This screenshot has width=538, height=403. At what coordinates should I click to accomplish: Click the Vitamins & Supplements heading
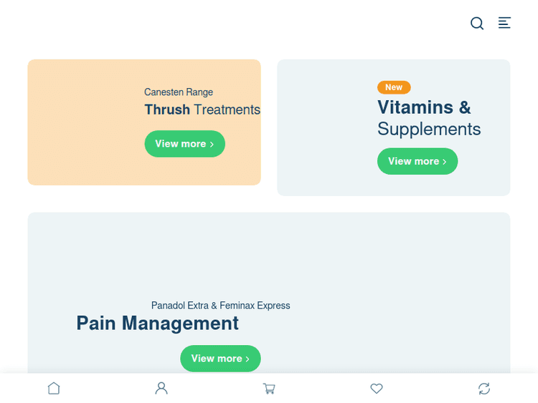click(x=428, y=118)
